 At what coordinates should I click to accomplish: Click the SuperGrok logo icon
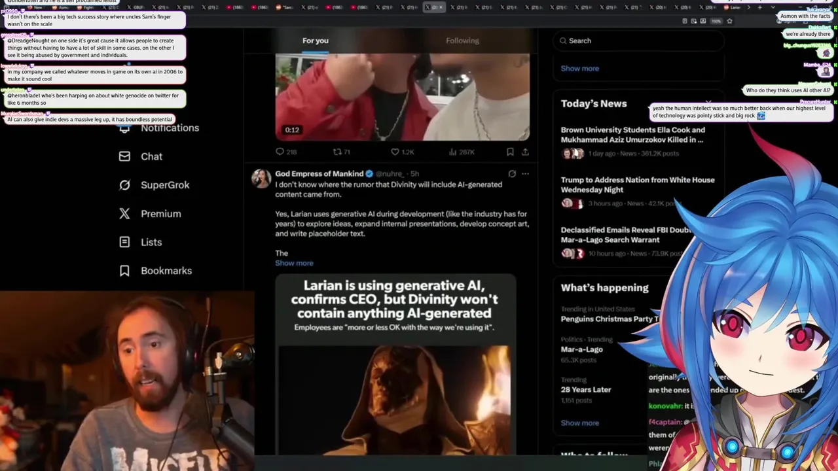coord(124,185)
